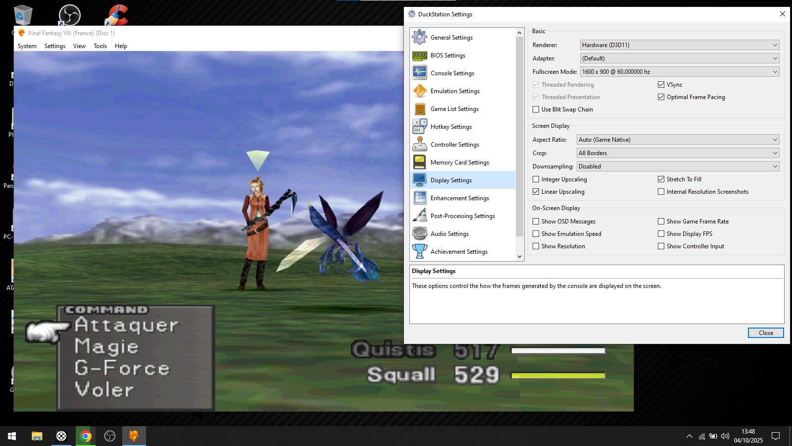Click the settings list scrollbar down arrow
The image size is (792, 446).
click(519, 257)
